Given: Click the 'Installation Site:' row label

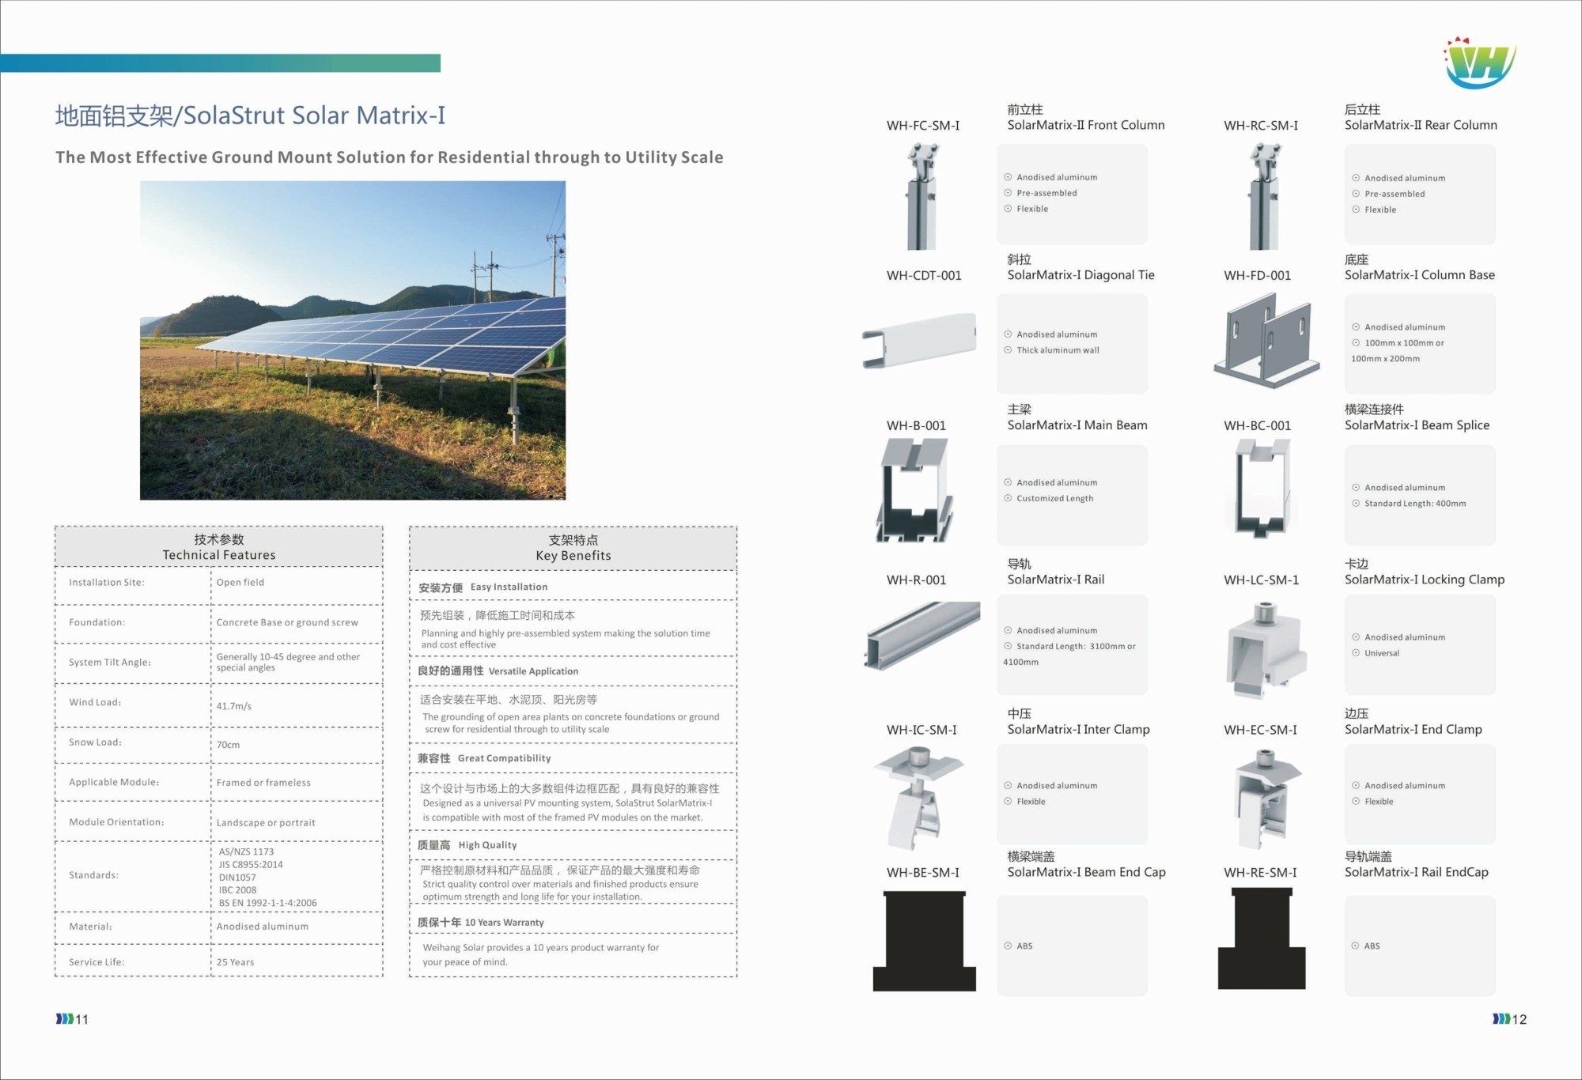Looking at the screenshot, I should (x=106, y=583).
